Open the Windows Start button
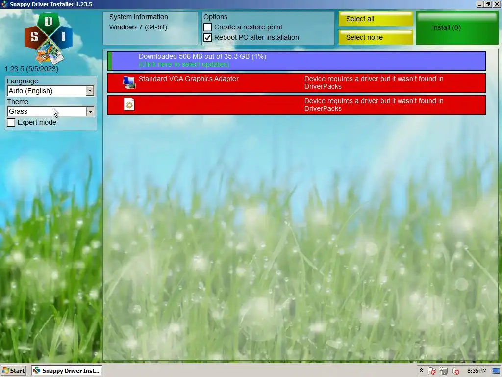 click(13, 371)
